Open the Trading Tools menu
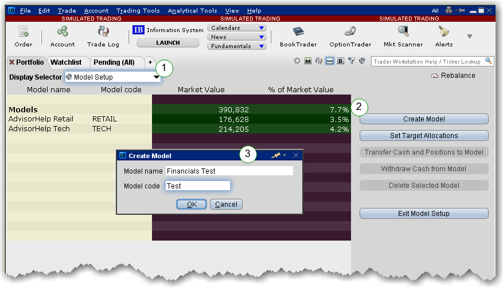 pyautogui.click(x=137, y=11)
